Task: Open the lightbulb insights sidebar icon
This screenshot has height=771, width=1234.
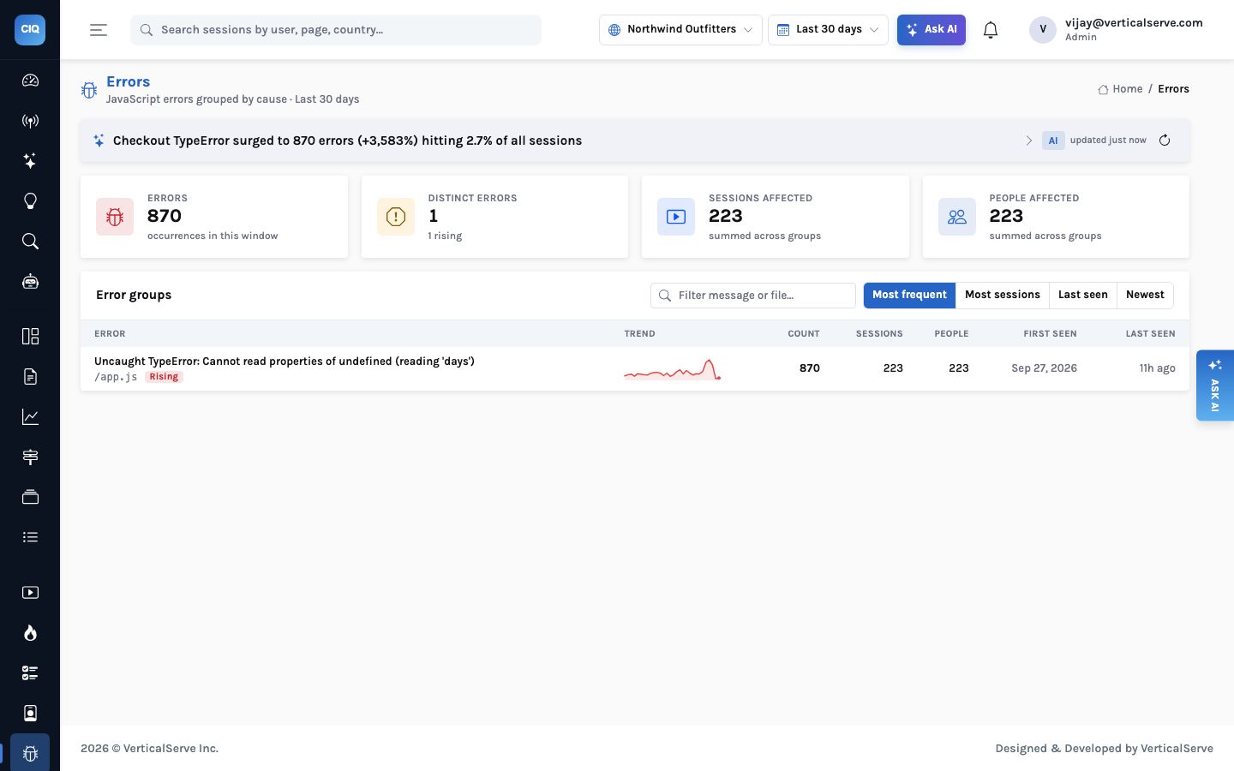Action: click(30, 201)
